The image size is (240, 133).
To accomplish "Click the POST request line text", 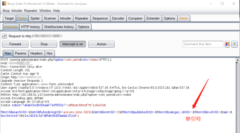I will [56, 59].
